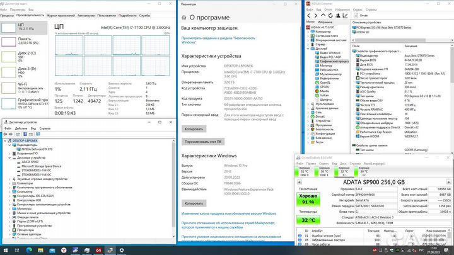Screen dimensions: 454x255
Task: Expand Процессоры node in Device Manager
Action: (x=9, y=230)
